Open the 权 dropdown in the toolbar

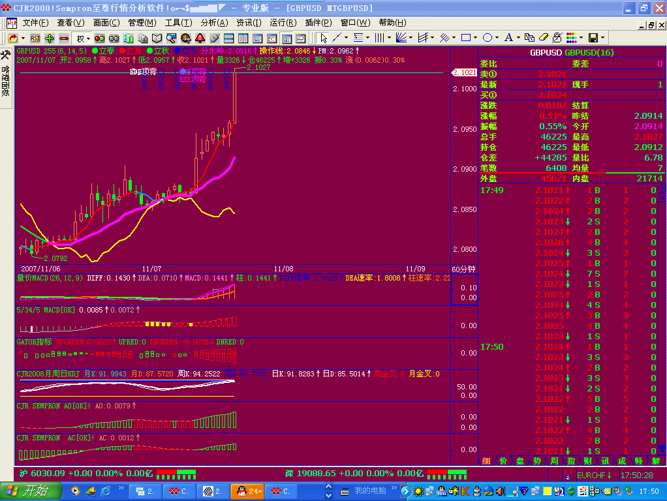point(83,38)
